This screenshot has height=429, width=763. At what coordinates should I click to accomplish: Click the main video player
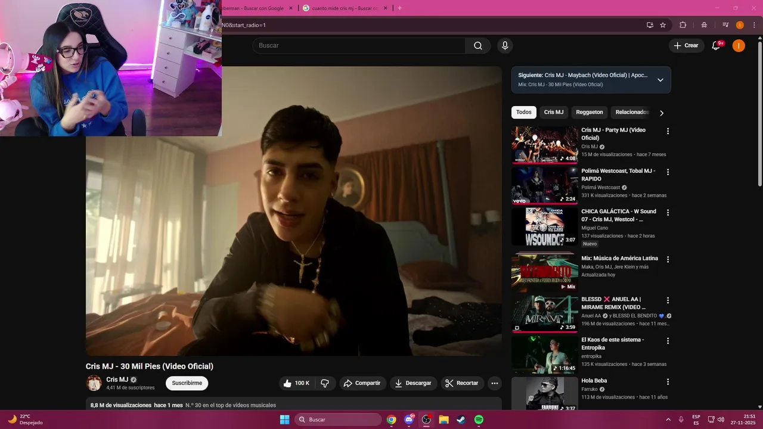coord(293,211)
